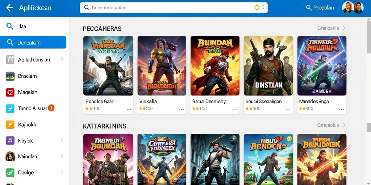Image resolution: width=371 pixels, height=185 pixels.
Task: Click the Apllickean title text
Action: click(35, 8)
